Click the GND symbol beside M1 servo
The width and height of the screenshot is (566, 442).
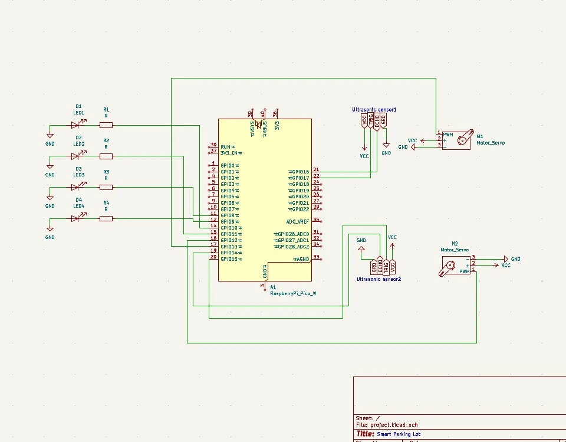click(413, 147)
